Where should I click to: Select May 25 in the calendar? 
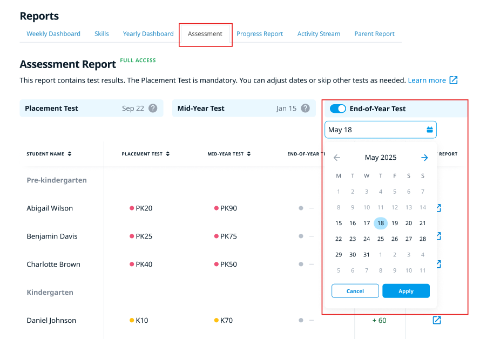tap(381, 239)
